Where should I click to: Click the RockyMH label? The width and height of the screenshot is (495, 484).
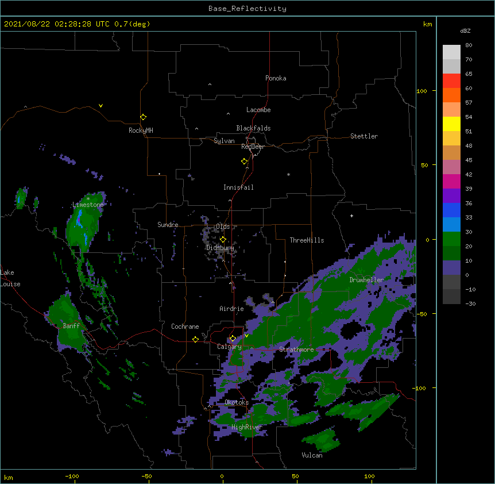pyautogui.click(x=141, y=130)
